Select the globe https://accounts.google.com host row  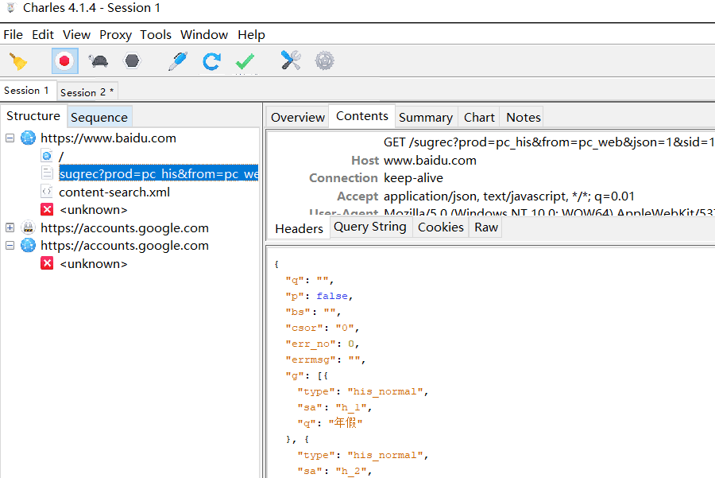[125, 246]
